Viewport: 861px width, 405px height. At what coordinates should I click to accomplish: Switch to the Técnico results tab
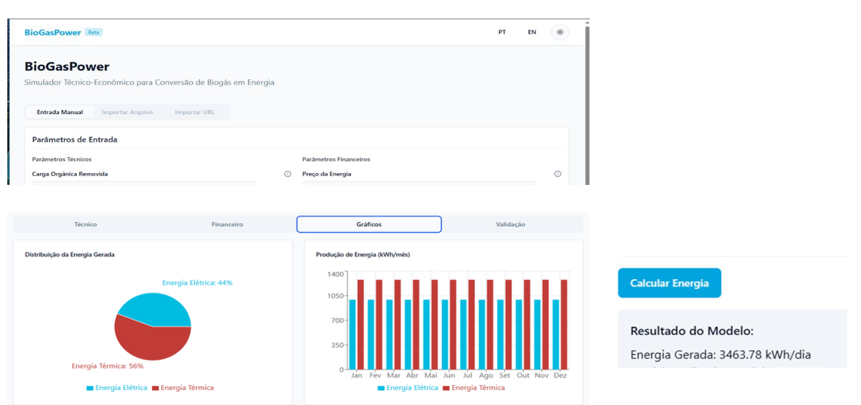point(86,225)
